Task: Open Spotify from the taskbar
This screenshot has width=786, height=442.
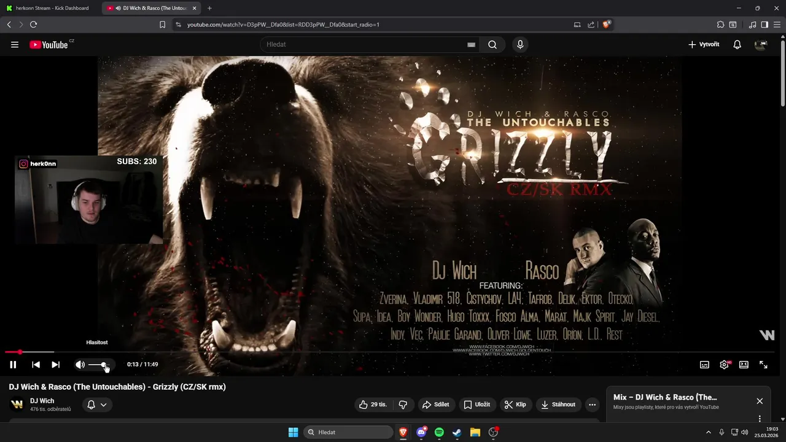Action: (x=439, y=432)
